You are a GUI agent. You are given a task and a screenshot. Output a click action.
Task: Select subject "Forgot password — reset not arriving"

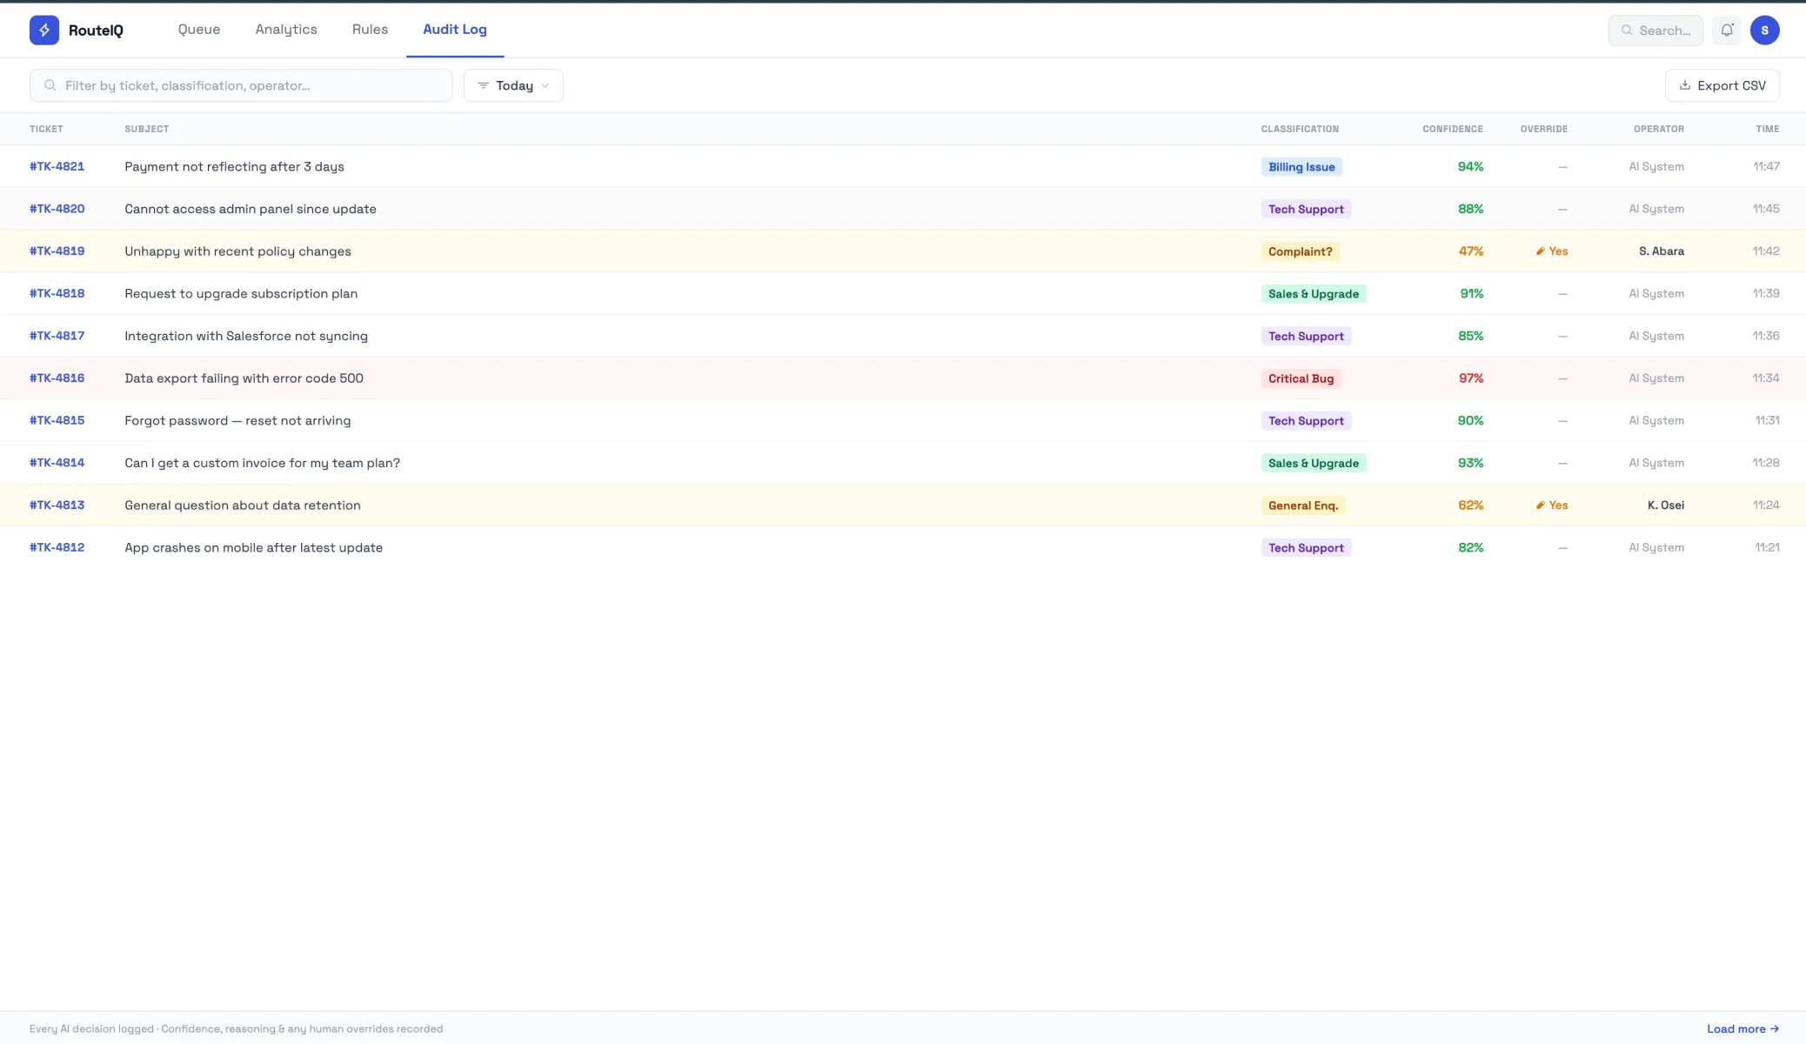pyautogui.click(x=237, y=420)
